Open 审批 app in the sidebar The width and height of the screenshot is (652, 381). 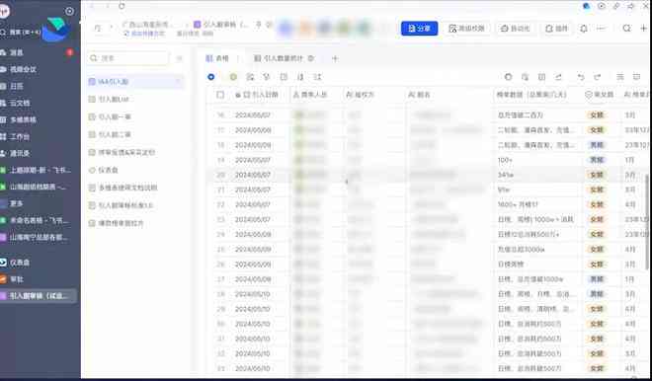coord(17,279)
